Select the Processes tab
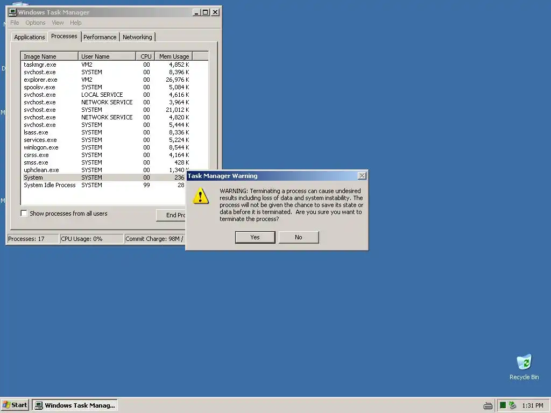The width and height of the screenshot is (551, 413). 64,36
